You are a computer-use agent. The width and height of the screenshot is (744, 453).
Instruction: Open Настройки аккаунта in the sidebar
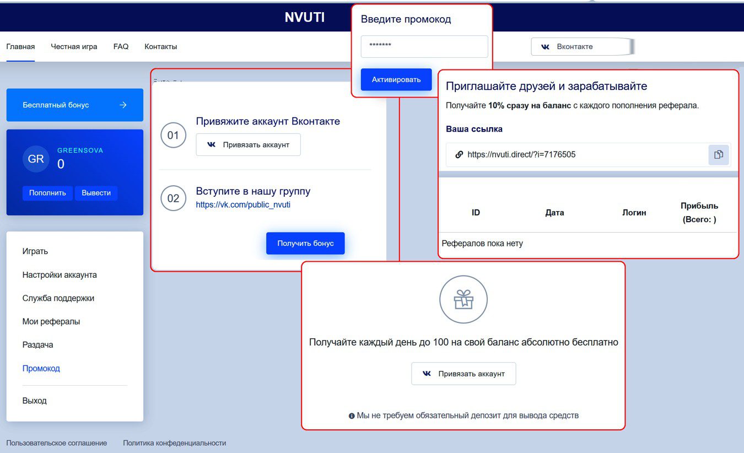click(60, 275)
